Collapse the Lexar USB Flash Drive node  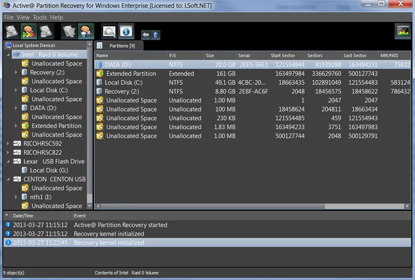(8, 161)
